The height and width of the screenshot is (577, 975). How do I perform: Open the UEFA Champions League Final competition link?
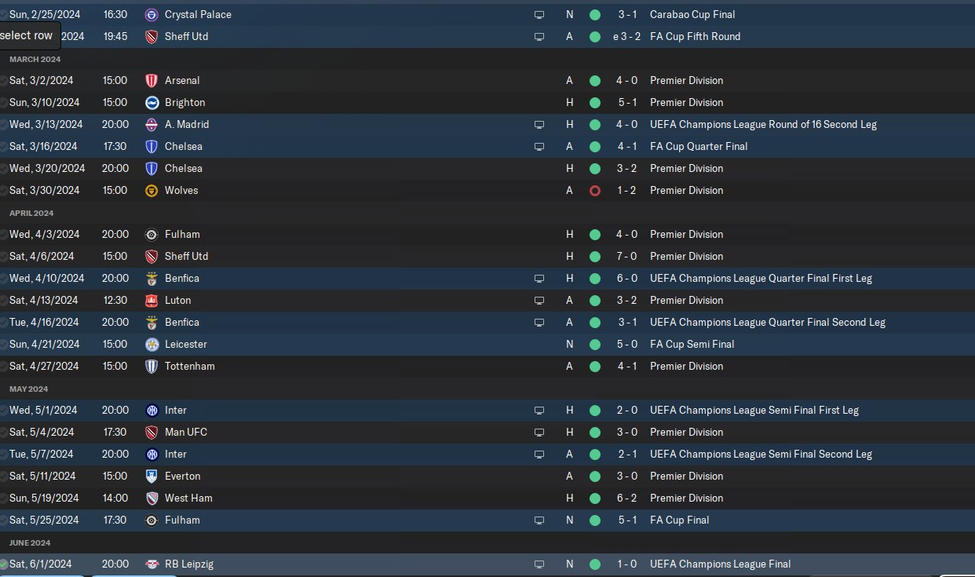pyautogui.click(x=720, y=564)
